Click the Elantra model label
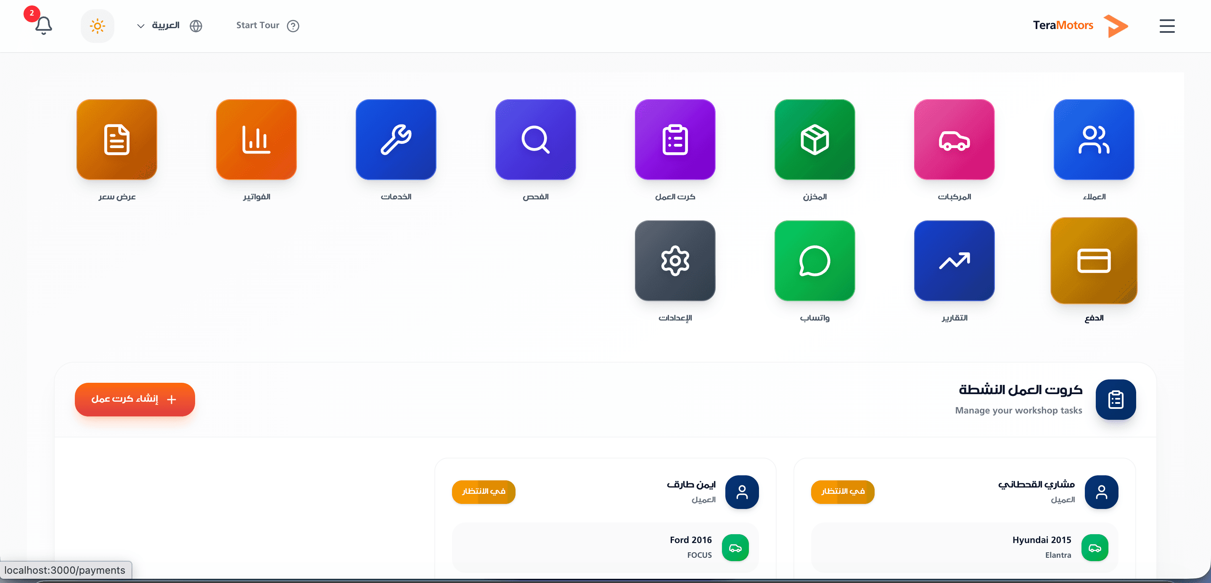 pos(1058,555)
